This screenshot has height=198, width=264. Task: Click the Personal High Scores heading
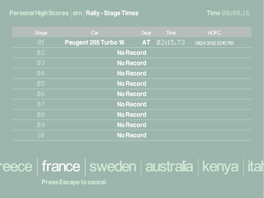click(39, 13)
